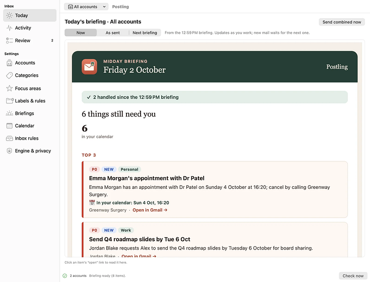Click the mailbox icon in All accounts selector
Screen dimensions: 370x282
point(71,7)
